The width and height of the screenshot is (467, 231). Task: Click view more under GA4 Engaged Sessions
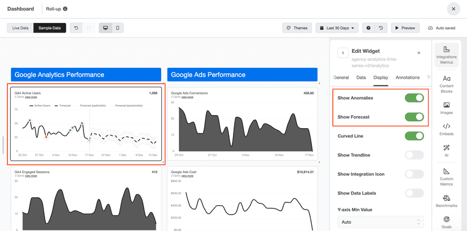[31, 176]
